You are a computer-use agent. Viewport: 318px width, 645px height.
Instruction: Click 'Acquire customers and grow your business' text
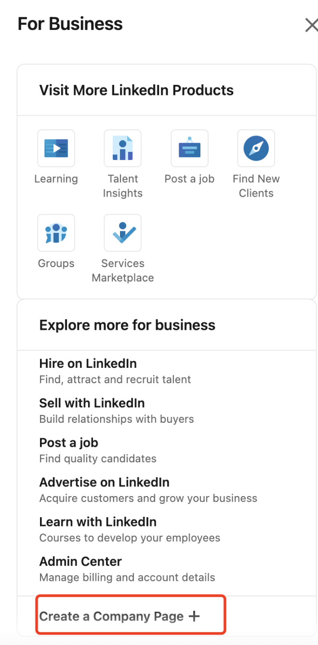[x=148, y=498]
